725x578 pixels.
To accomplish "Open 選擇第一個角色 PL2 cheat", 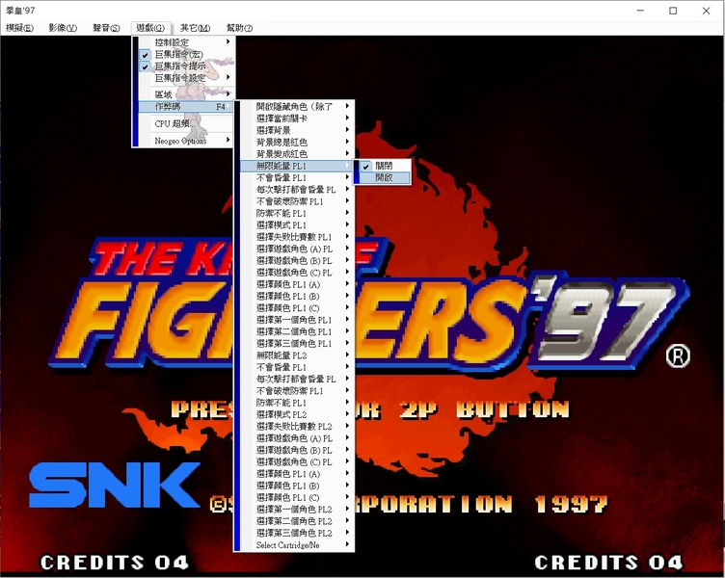I will pos(297,510).
